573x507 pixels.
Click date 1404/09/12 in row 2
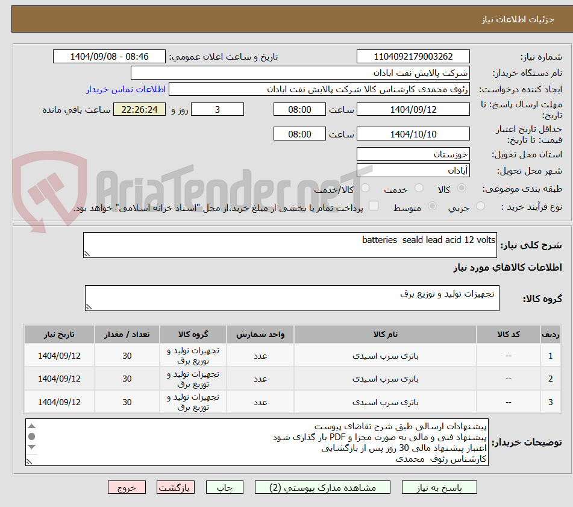pos(59,379)
